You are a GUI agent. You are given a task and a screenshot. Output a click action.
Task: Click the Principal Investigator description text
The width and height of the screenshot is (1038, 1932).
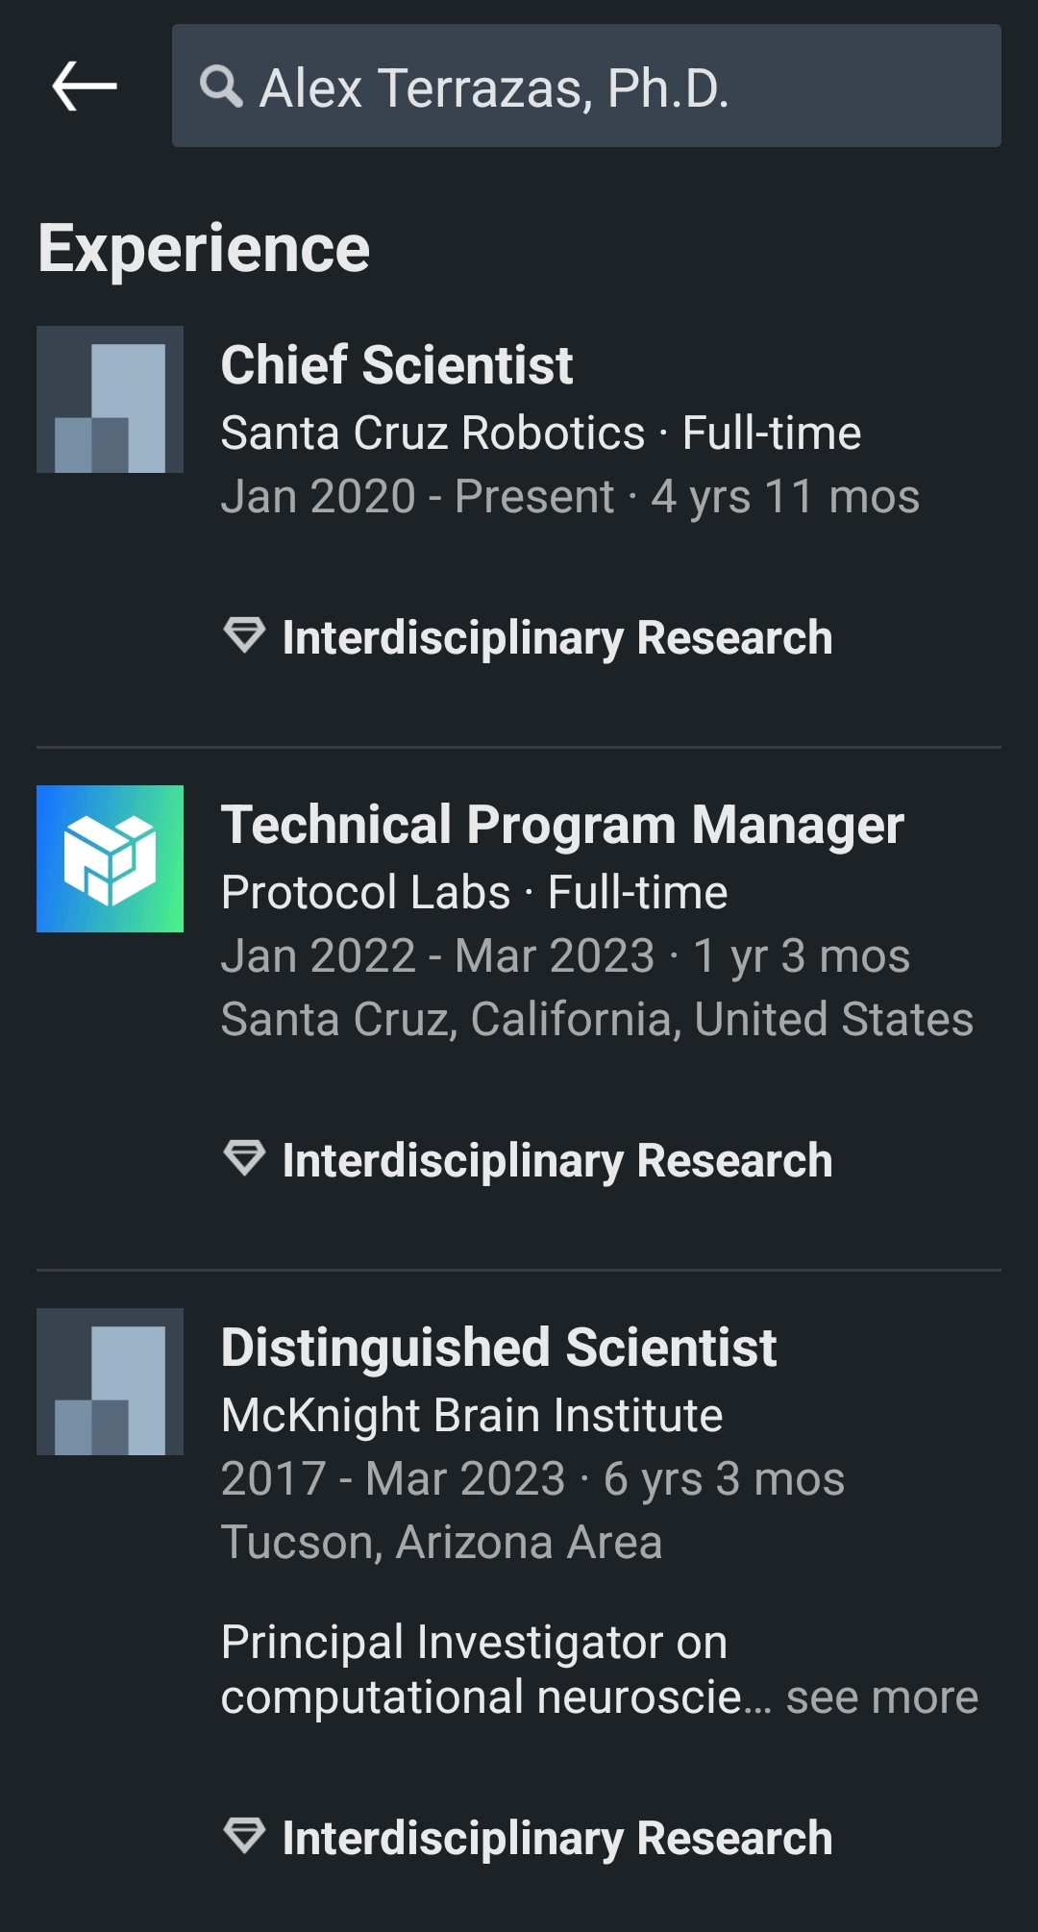coord(496,1670)
